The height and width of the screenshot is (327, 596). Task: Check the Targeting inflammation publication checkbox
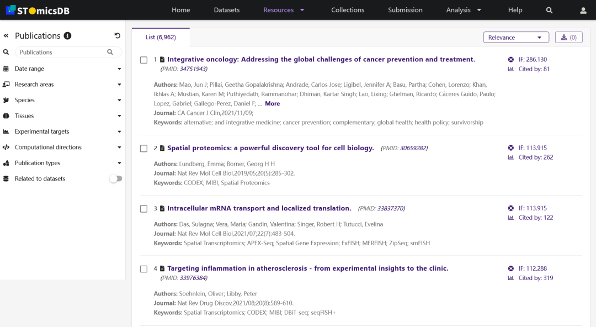pyautogui.click(x=143, y=269)
